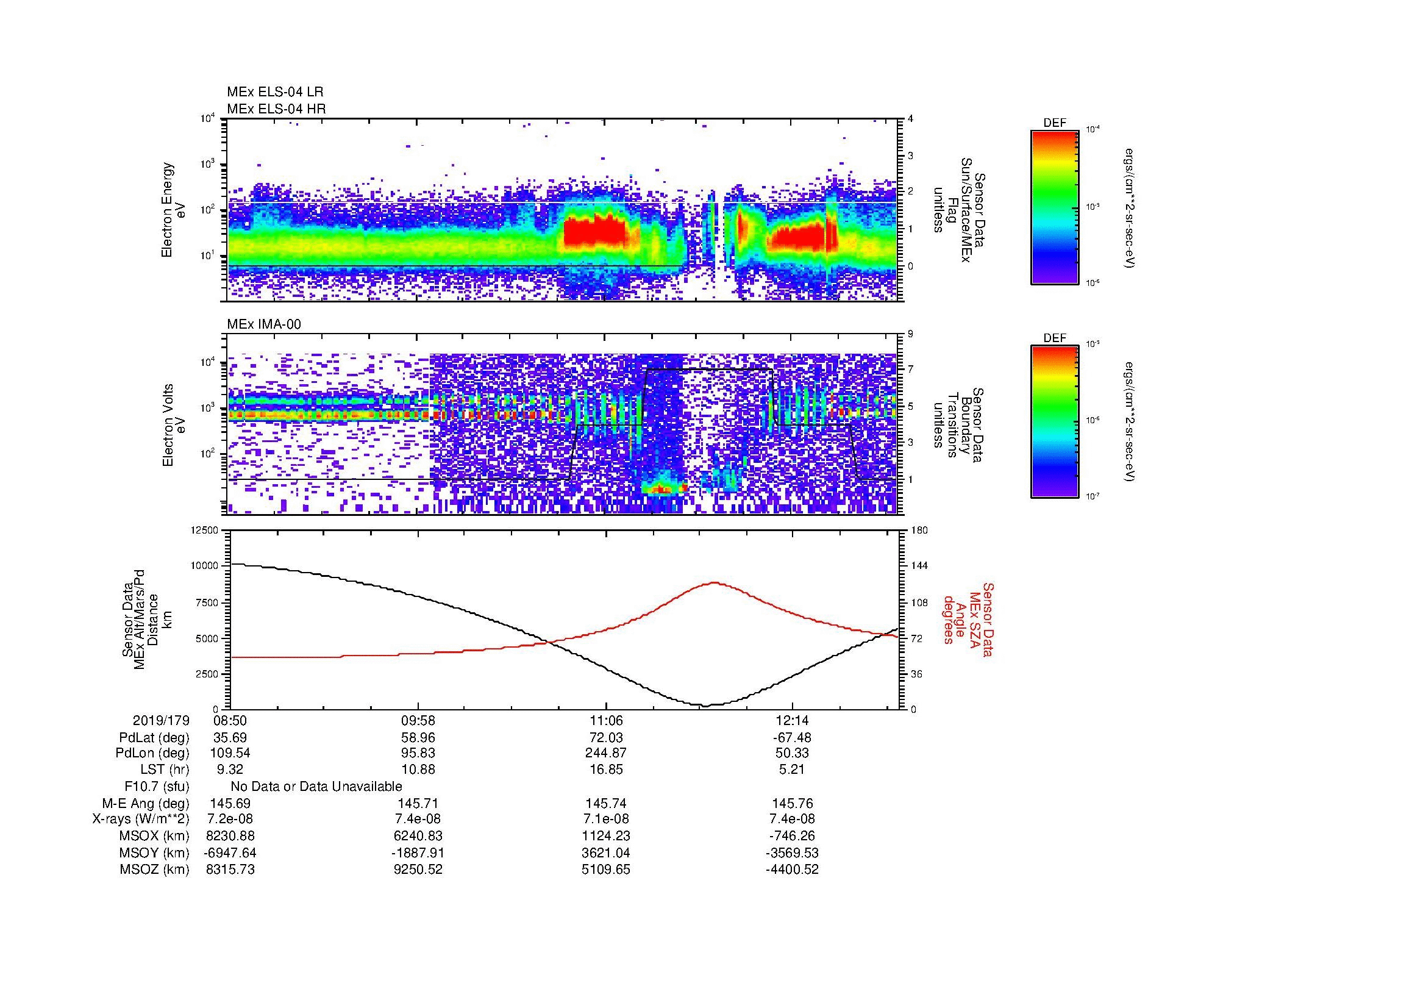Click the X-rays value 7.2e-08
This screenshot has height=1008, width=1426.
(230, 820)
